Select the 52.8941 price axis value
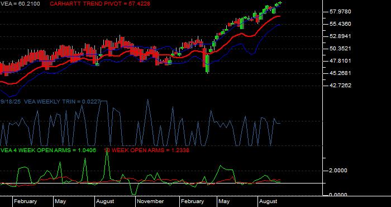Viewport: 391px width, 207px height. [340, 36]
